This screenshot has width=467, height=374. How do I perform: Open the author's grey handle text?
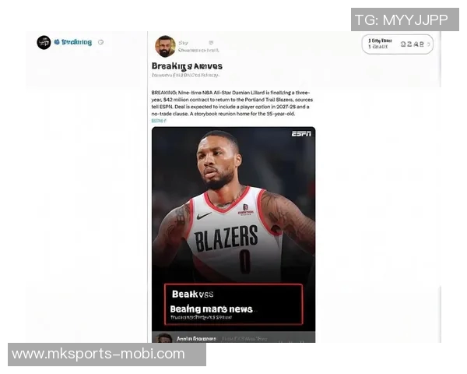click(x=198, y=51)
